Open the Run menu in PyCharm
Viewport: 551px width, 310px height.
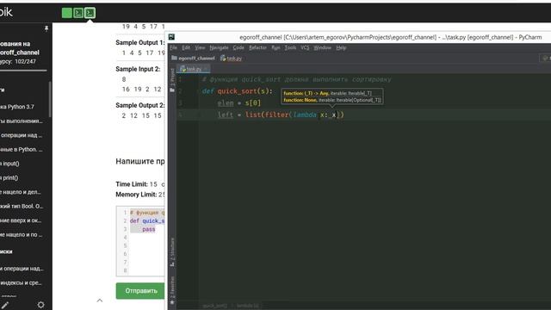pos(275,47)
